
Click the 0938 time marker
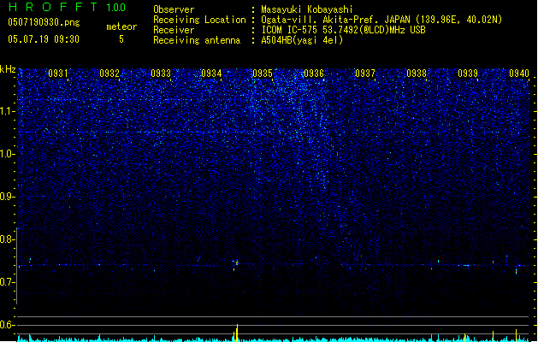pyautogui.click(x=417, y=74)
